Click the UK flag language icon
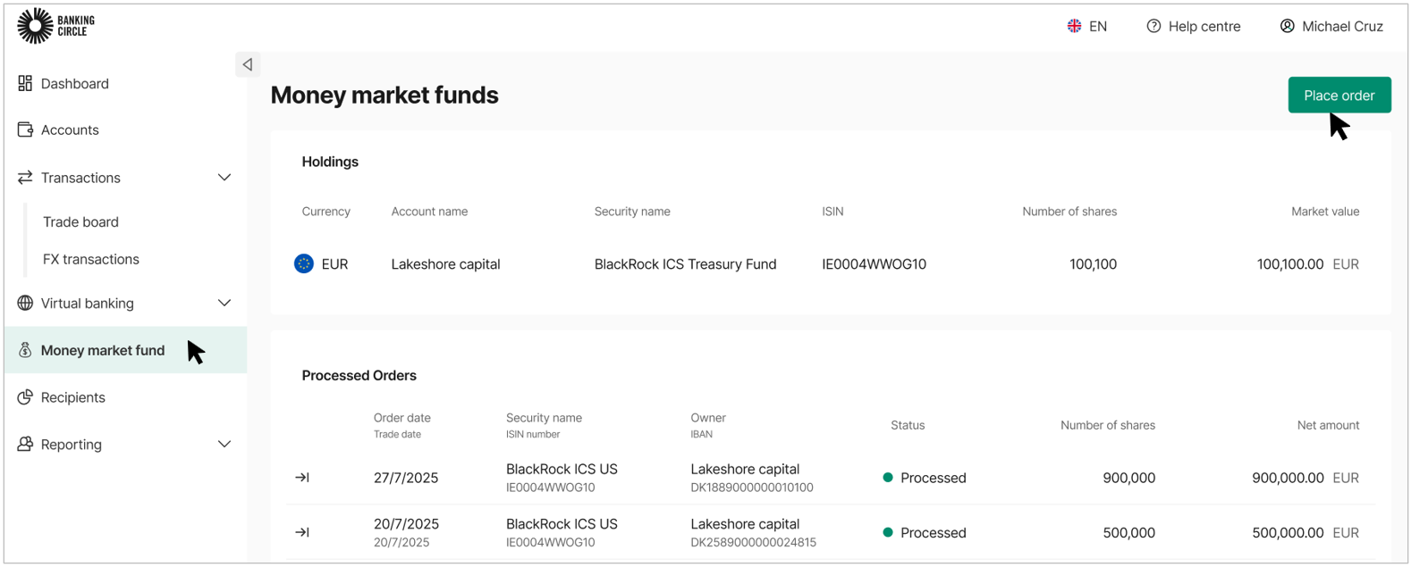The height and width of the screenshot is (567, 1411). 1074,26
